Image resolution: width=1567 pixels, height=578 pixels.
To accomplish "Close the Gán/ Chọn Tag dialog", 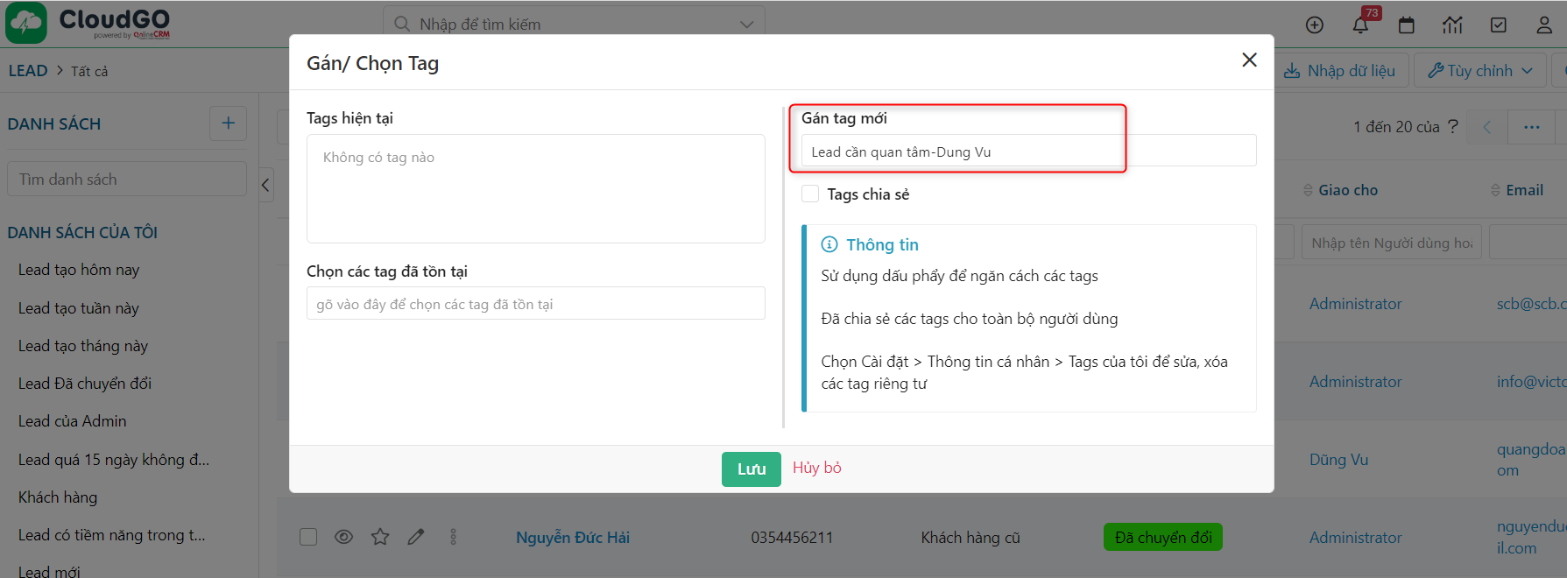I will [1249, 60].
